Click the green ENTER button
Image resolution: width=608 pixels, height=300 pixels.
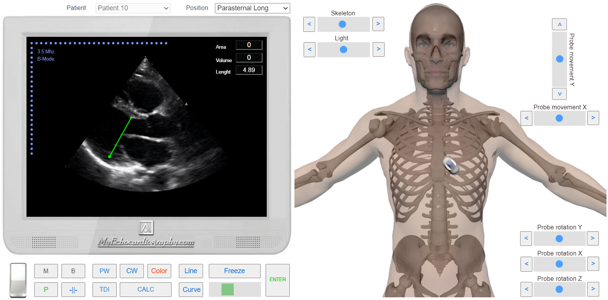[278, 280]
